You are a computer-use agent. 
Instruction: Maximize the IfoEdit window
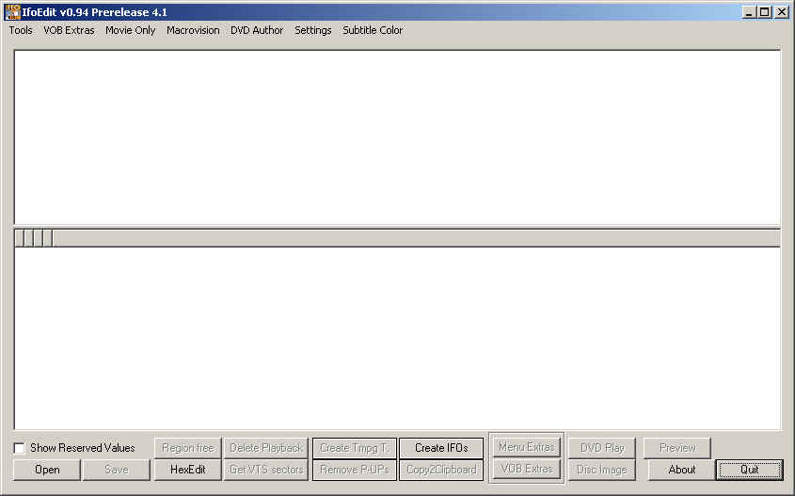(x=765, y=11)
